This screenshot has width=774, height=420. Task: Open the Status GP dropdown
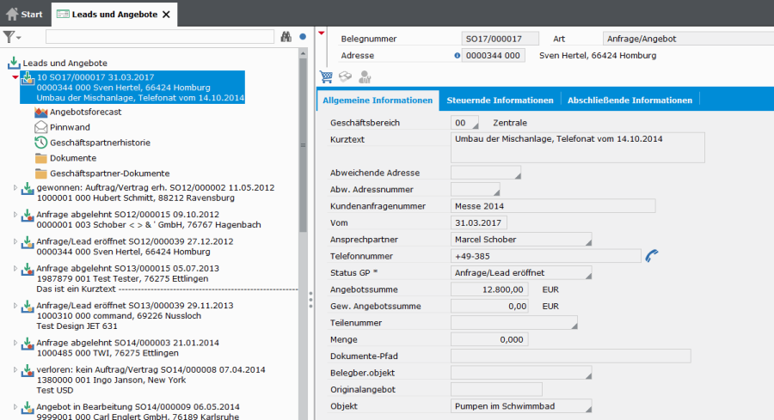[x=588, y=276]
